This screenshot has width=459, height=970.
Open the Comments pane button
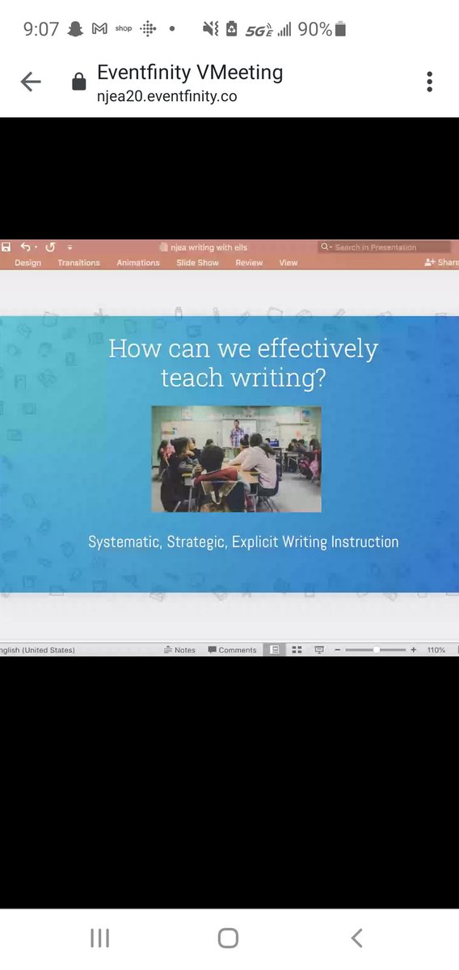tap(232, 650)
